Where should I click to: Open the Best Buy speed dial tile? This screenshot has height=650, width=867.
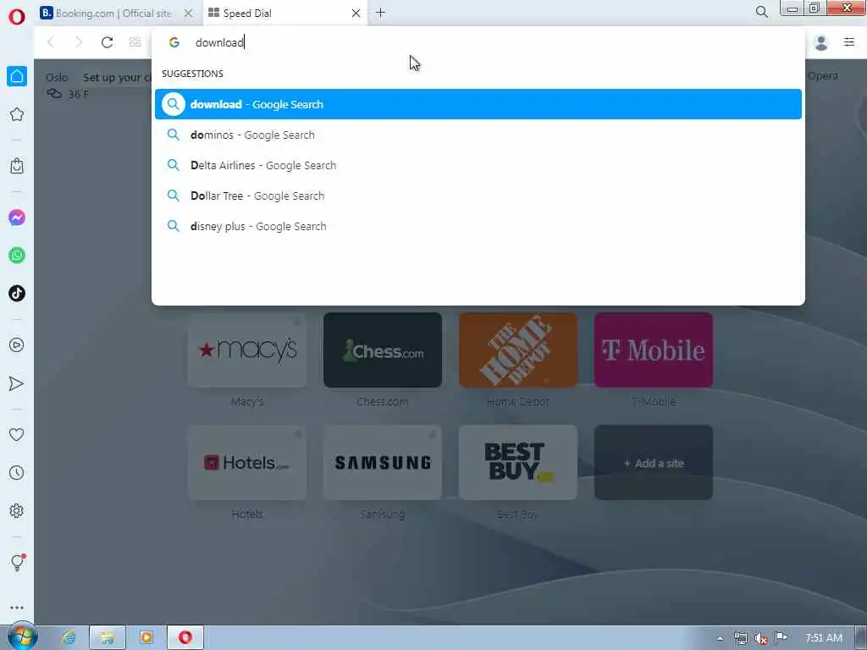[518, 463]
